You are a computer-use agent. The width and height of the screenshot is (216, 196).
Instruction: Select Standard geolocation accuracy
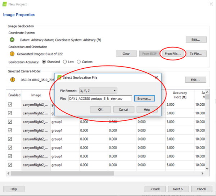coord(44,61)
